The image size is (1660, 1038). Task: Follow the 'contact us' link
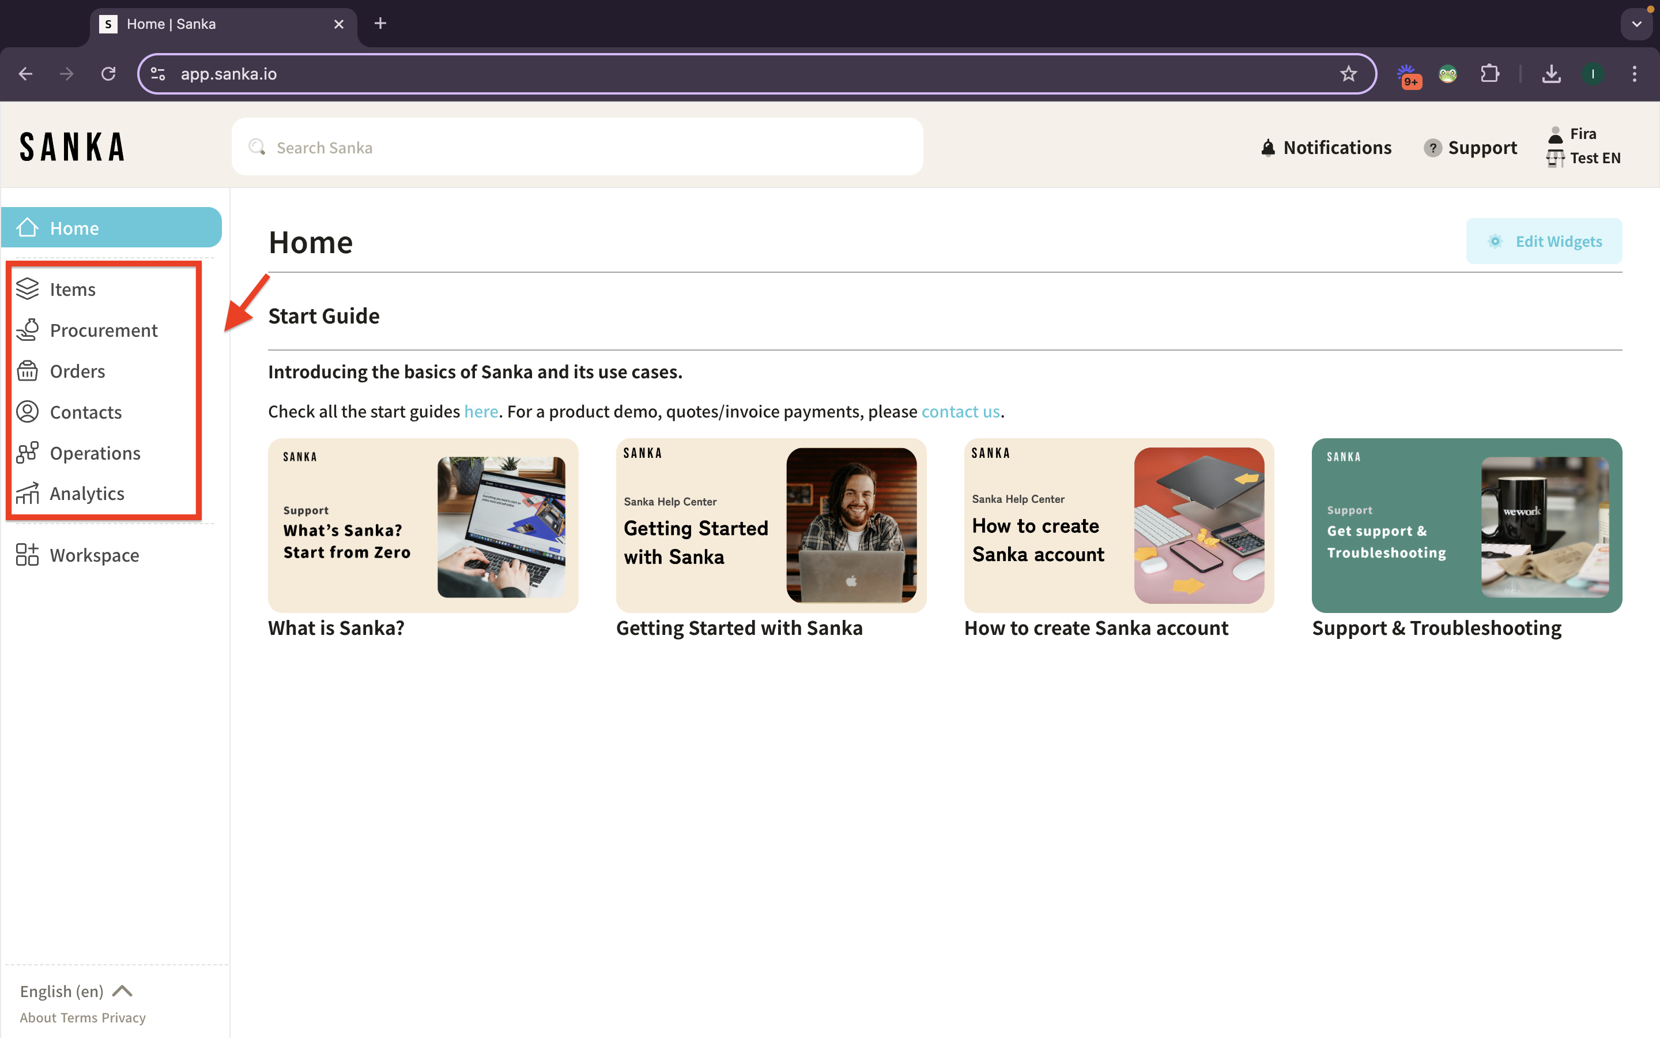(960, 411)
